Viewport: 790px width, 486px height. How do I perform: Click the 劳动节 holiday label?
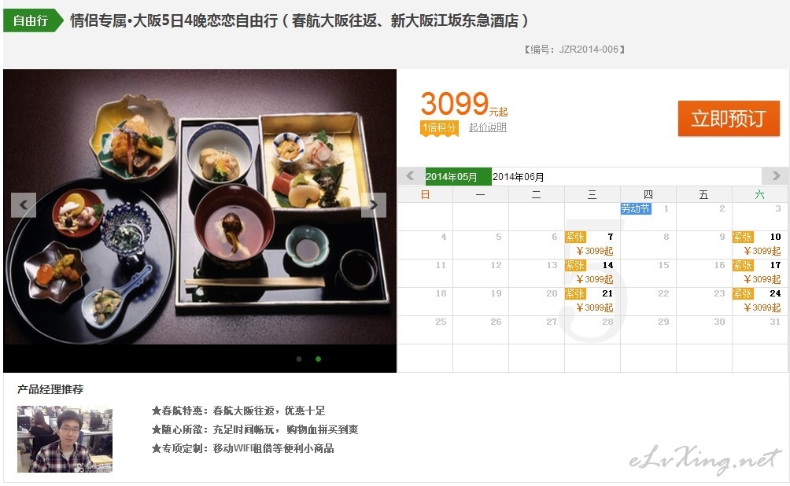[x=636, y=208]
